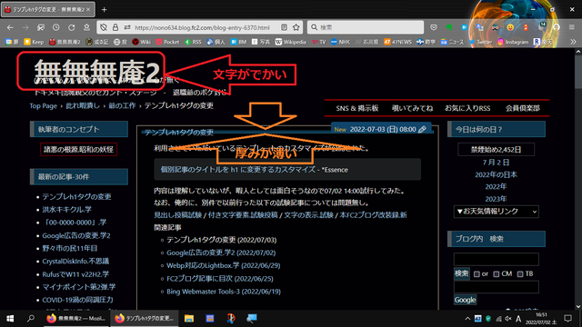The height and width of the screenshot is (327, 582).
Task: Expand the bookmarks overflow chevron
Action: coord(573,42)
